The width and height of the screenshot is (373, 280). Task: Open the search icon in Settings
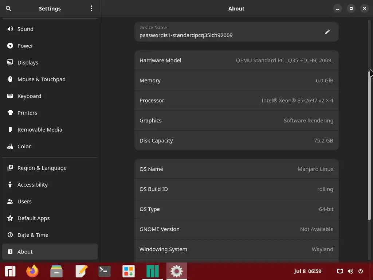click(x=8, y=9)
